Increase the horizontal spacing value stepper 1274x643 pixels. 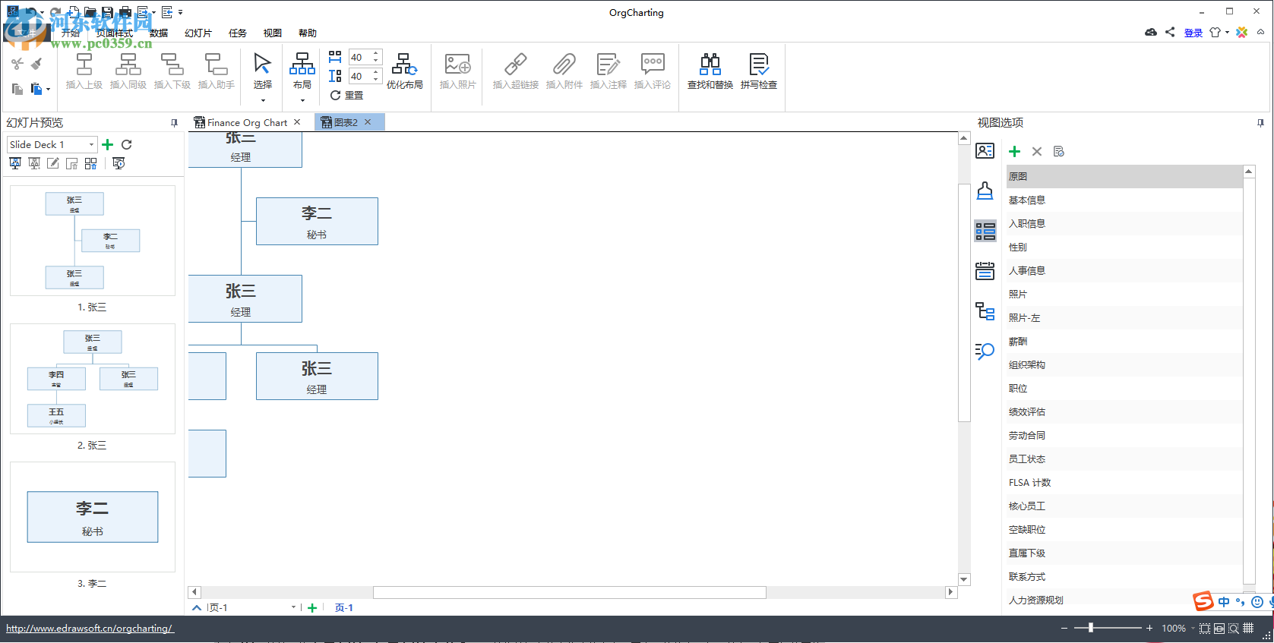coord(376,54)
